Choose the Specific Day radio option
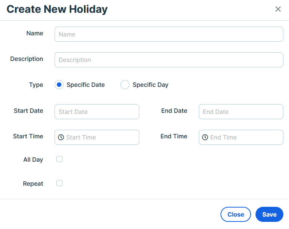 click(125, 85)
